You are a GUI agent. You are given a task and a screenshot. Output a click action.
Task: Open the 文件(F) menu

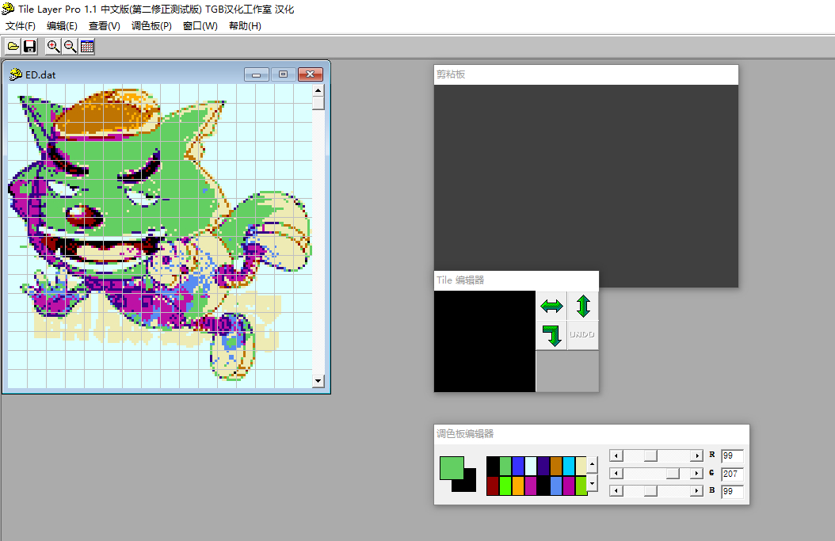point(21,26)
